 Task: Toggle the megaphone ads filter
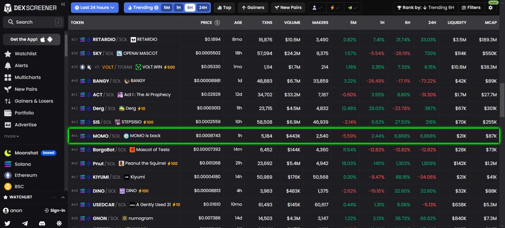[353, 8]
